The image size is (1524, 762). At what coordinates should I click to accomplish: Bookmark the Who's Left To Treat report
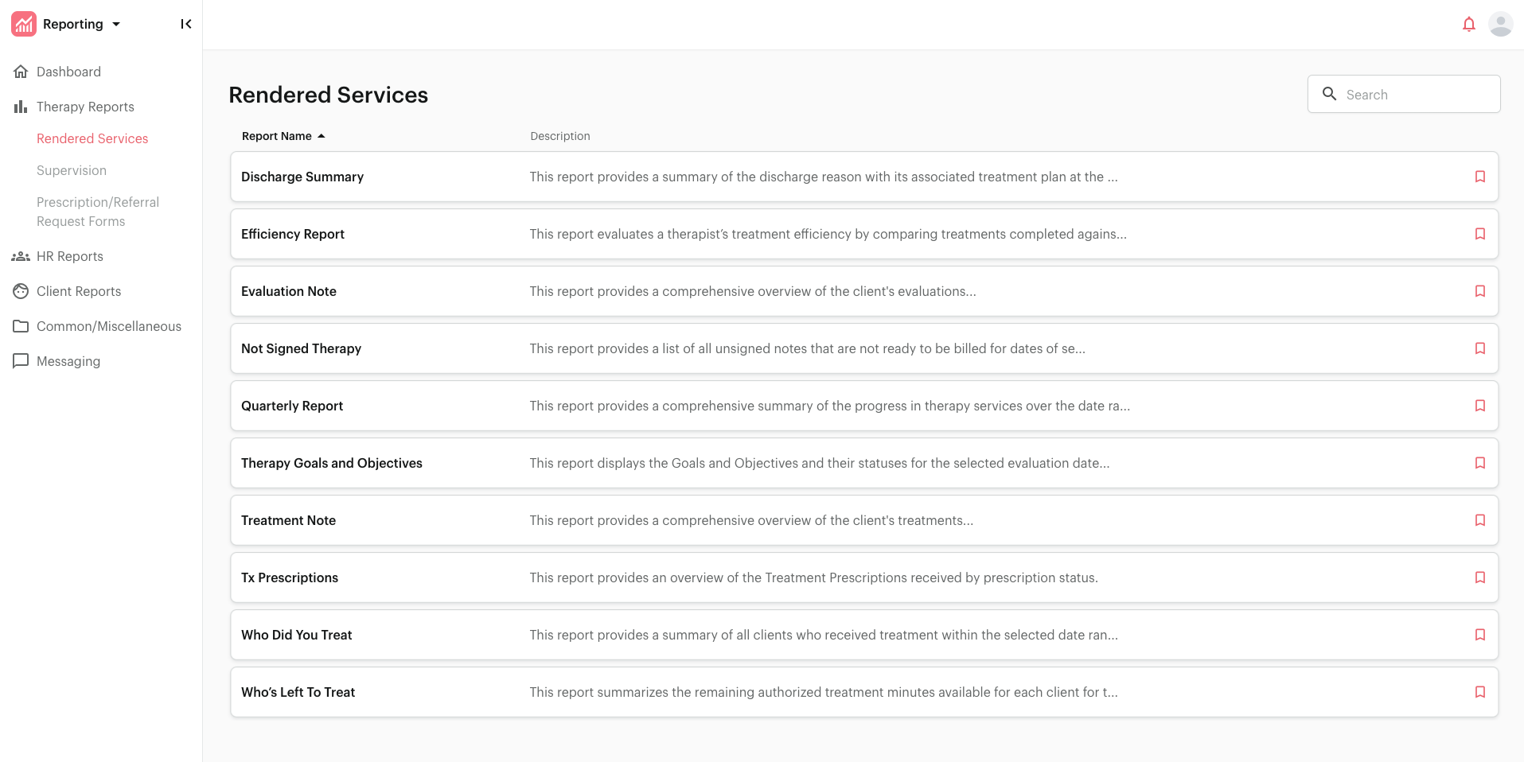click(1479, 692)
